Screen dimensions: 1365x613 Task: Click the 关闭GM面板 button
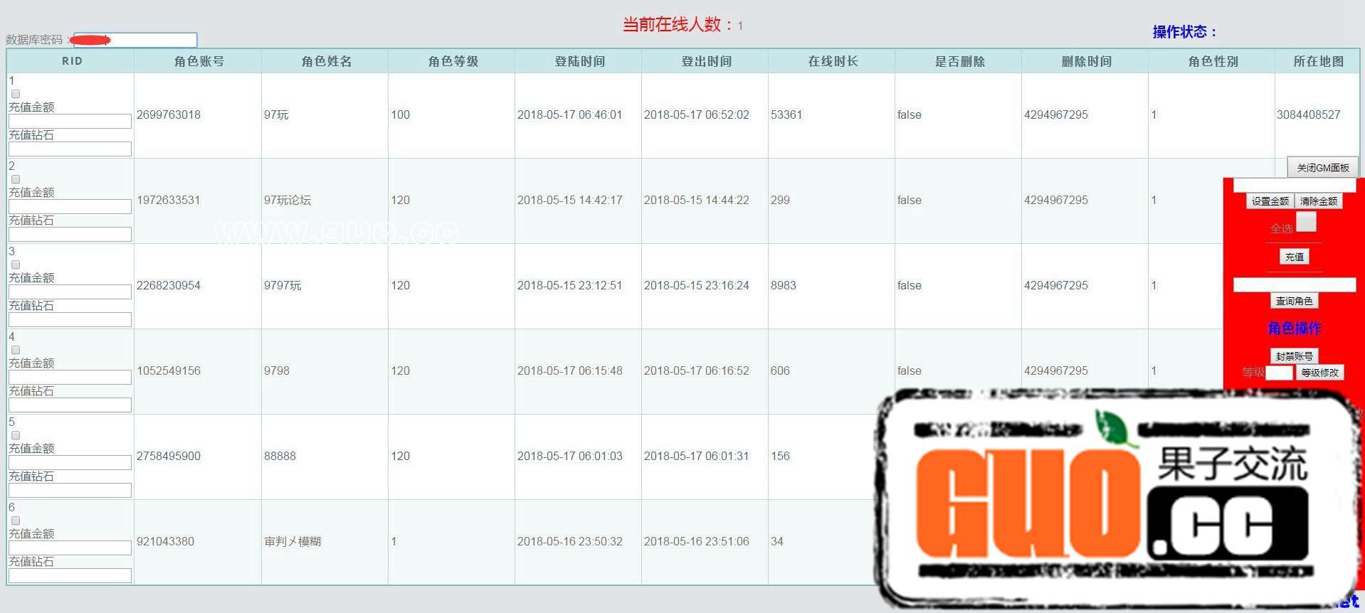(1322, 168)
